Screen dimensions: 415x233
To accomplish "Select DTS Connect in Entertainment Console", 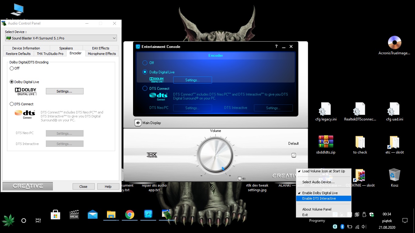I will pos(145,89).
